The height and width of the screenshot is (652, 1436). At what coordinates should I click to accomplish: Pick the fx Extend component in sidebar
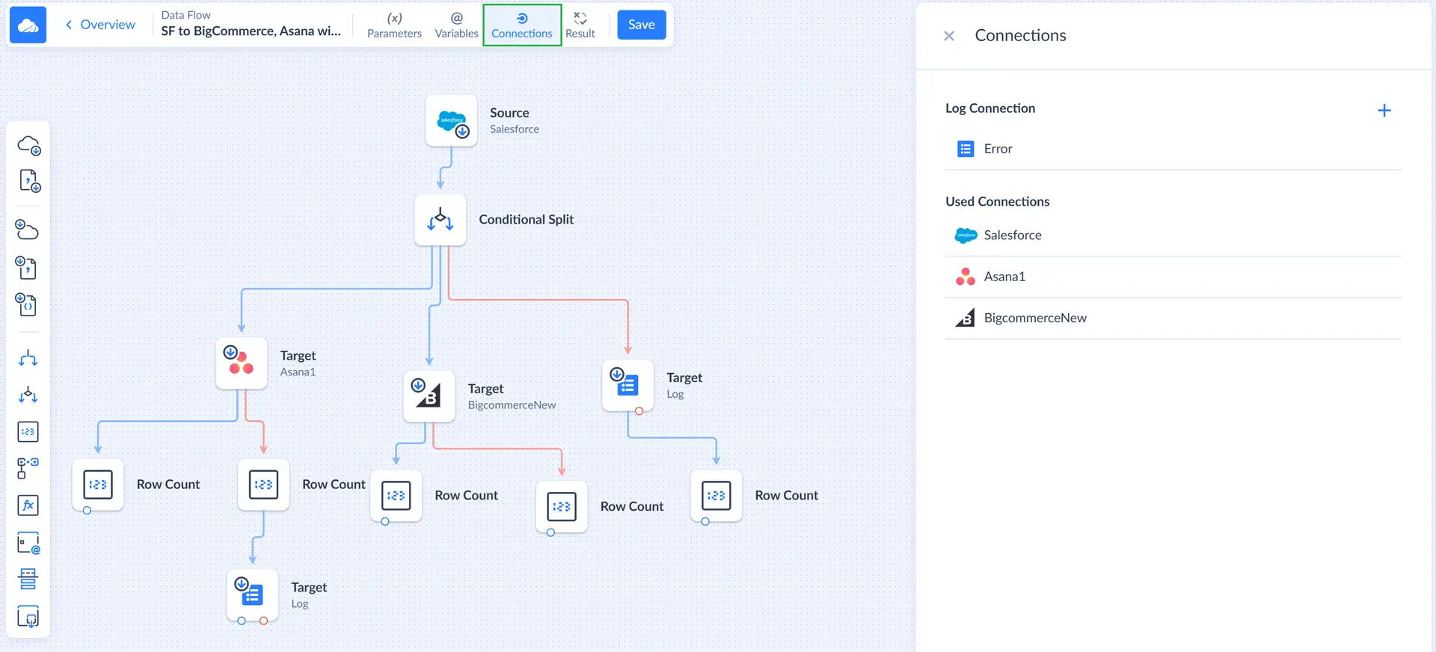(x=28, y=505)
